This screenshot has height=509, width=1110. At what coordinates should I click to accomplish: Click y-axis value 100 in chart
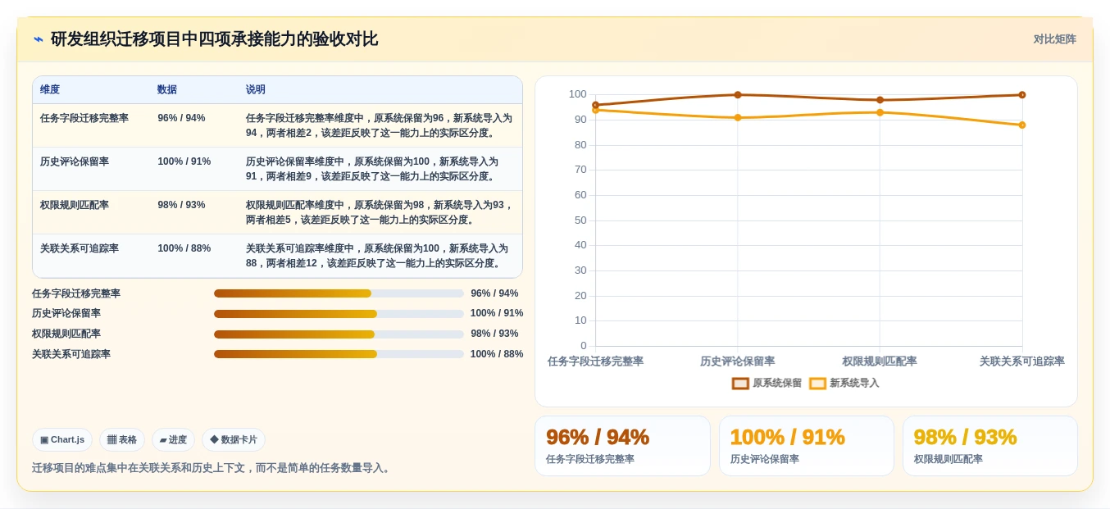pos(578,95)
